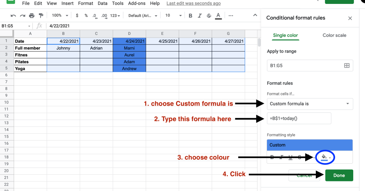The height and width of the screenshot is (191, 365).
Task: Switch to the Single color tab
Action: (x=286, y=35)
